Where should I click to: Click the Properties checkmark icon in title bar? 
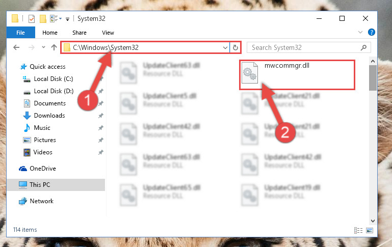point(32,19)
